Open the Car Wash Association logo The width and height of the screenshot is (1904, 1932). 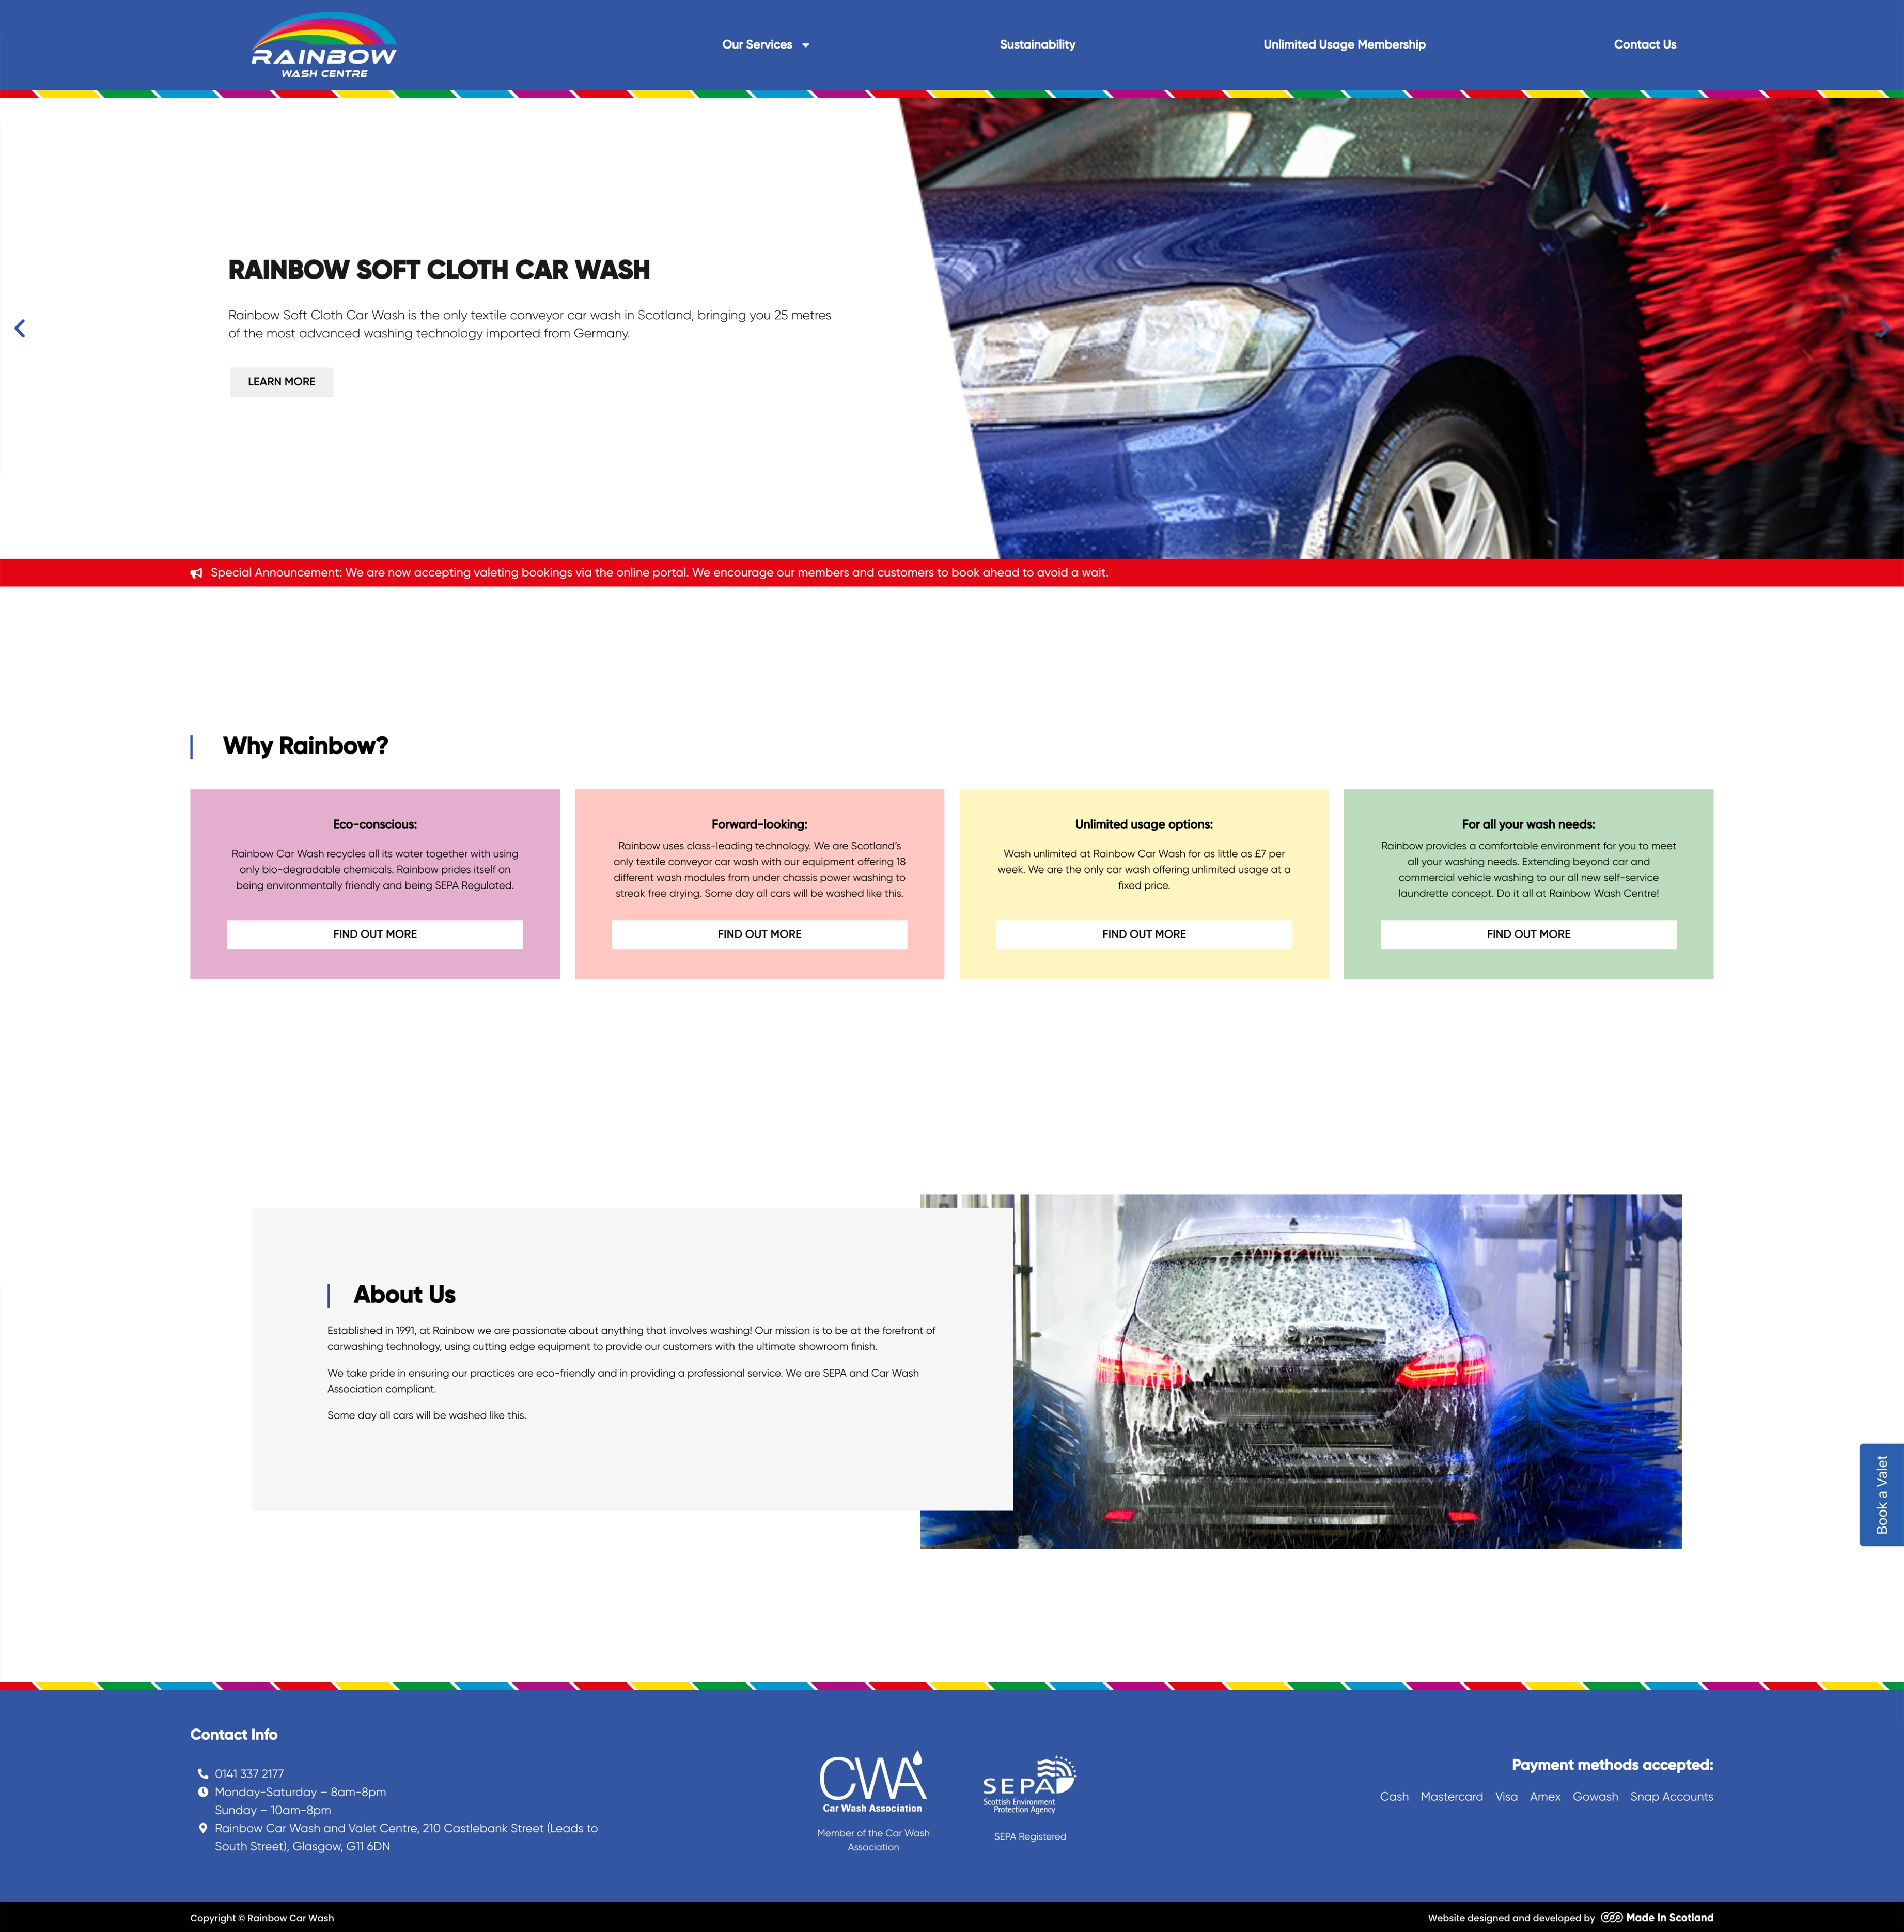(x=873, y=1782)
